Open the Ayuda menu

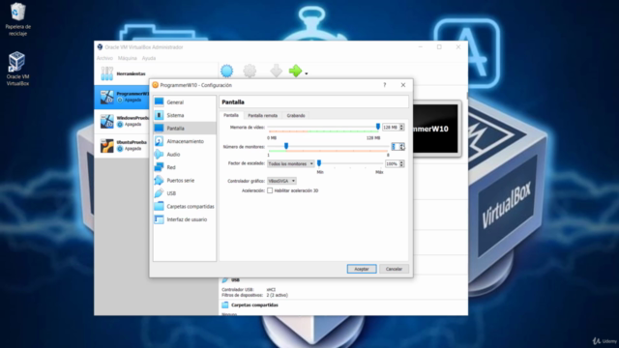pos(149,58)
